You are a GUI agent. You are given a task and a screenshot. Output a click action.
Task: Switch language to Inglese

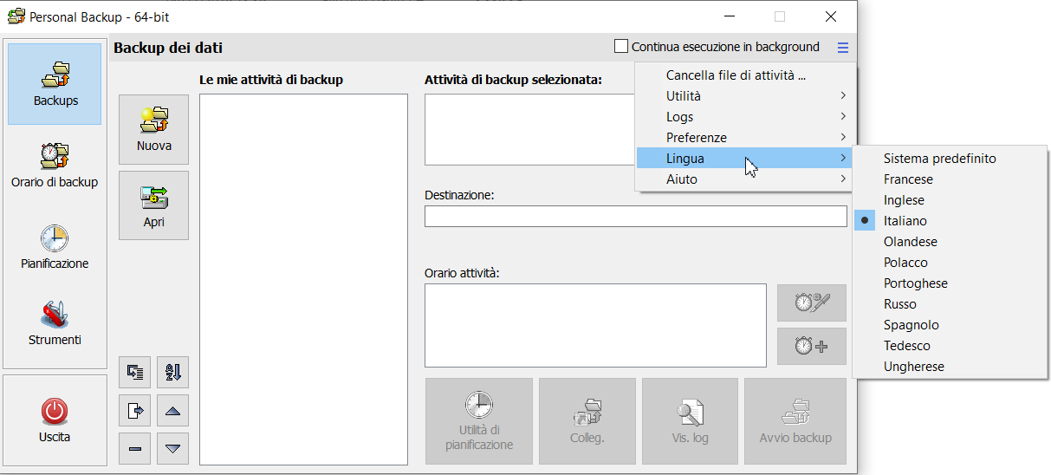tap(950, 200)
